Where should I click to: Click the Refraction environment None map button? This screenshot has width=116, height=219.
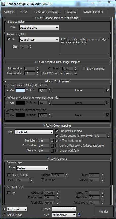(79, 115)
